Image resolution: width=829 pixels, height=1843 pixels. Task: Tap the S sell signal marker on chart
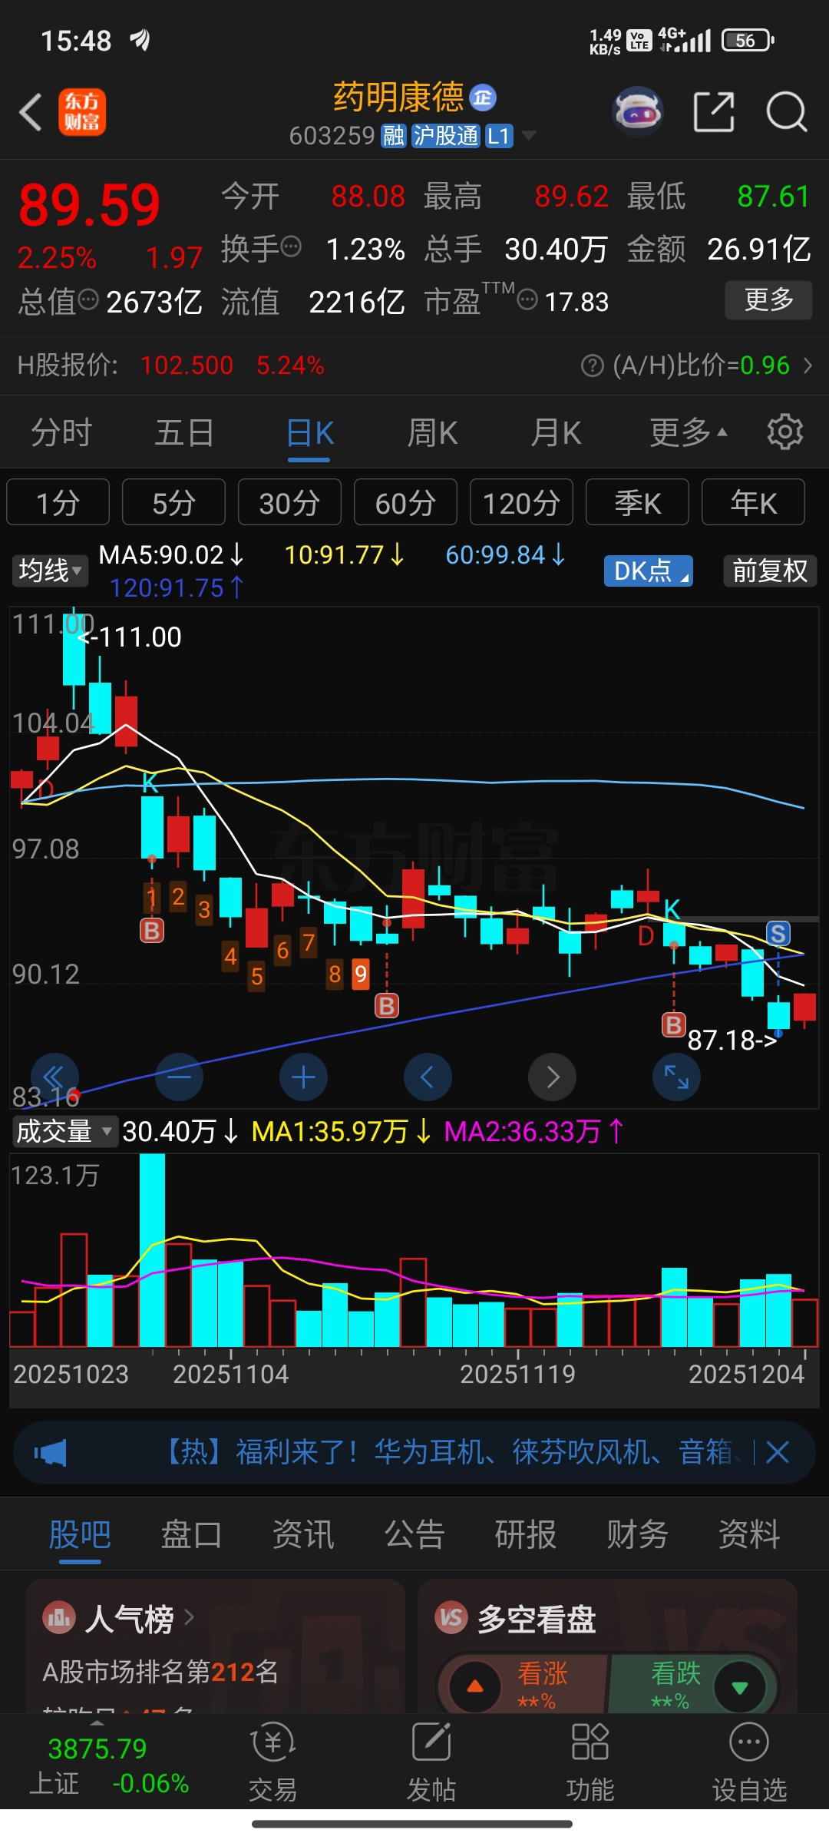click(778, 934)
